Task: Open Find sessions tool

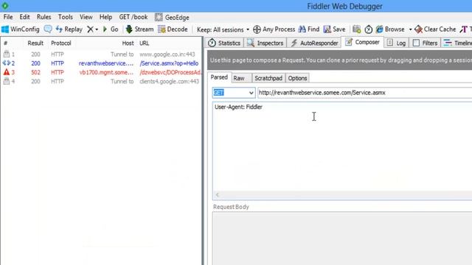Action: [x=308, y=29]
